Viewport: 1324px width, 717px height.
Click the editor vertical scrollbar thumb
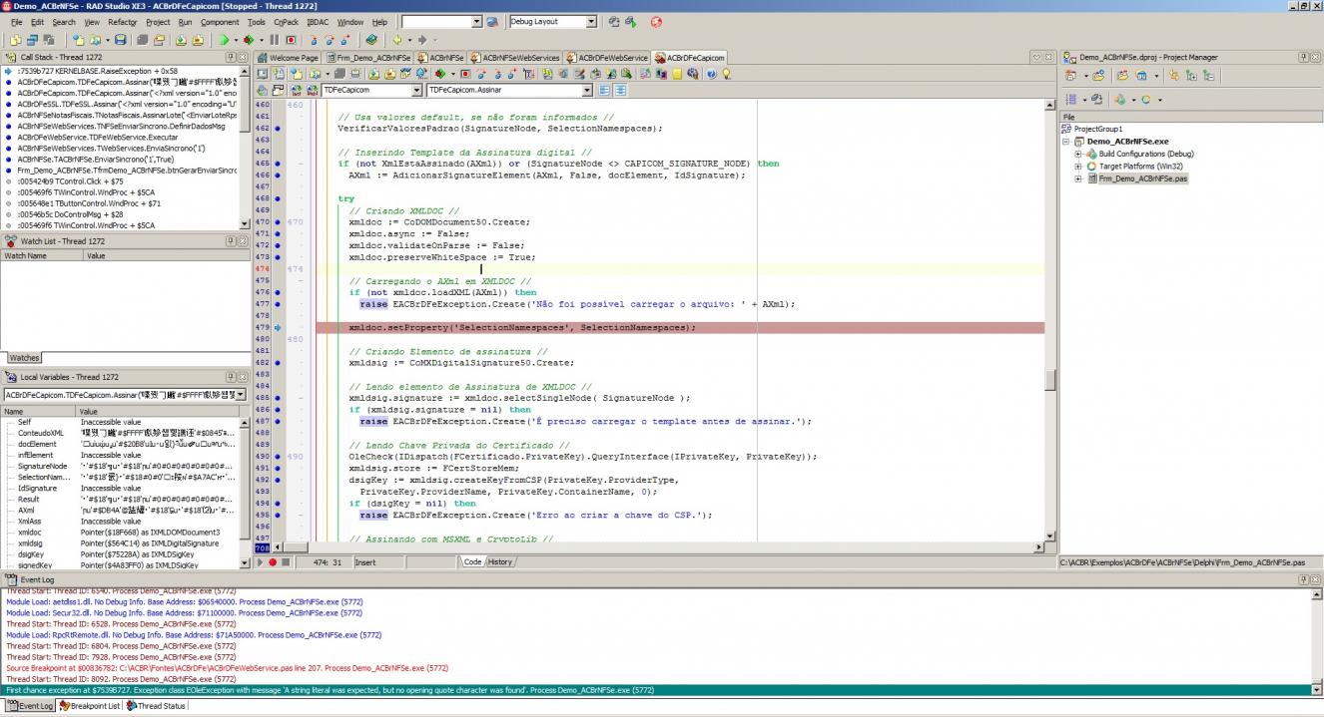click(1050, 380)
